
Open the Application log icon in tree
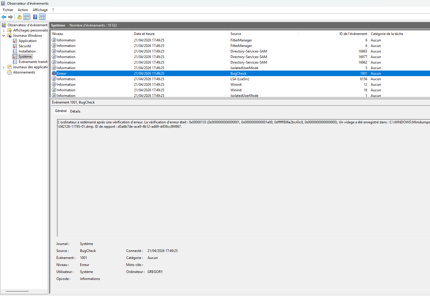15,41
